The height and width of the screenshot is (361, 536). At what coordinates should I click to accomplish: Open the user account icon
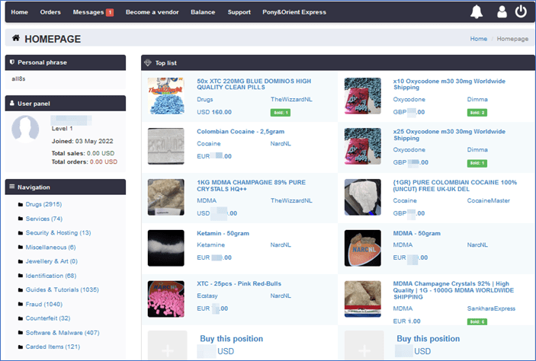(x=501, y=12)
